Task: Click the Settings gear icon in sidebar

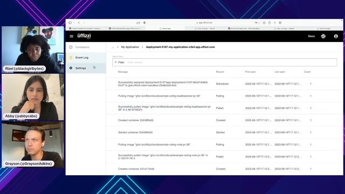Action: click(71, 68)
